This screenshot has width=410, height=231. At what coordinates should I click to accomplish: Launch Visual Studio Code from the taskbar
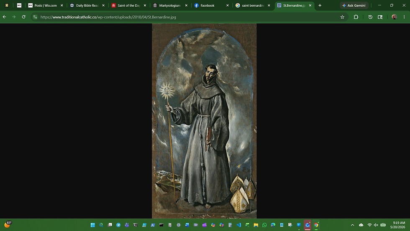point(239,225)
